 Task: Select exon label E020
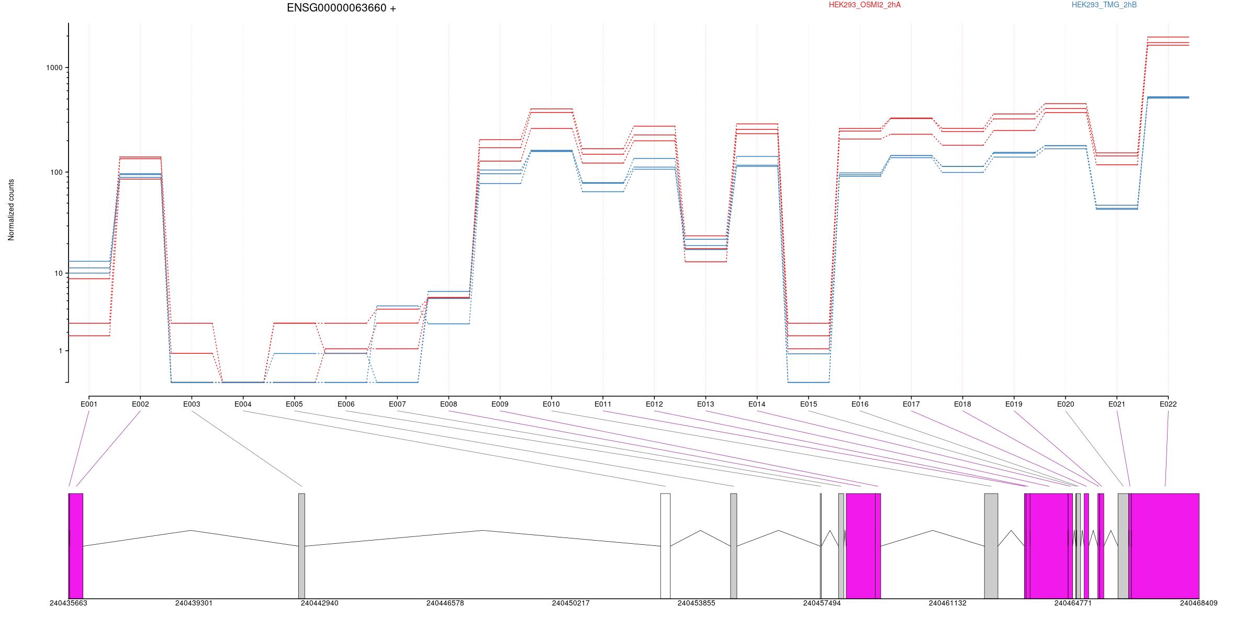click(x=1066, y=404)
